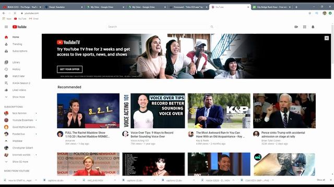Open the IKAGA Season 2 playlist
The image size is (334, 187).
pyautogui.click(x=20, y=83)
